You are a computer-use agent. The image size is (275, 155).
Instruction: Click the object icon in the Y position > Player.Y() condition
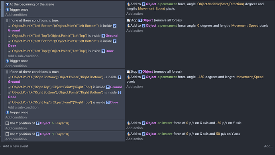[37, 123]
